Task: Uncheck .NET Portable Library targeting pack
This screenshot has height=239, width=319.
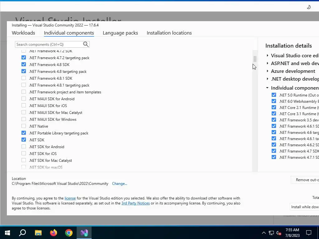Action: [24, 133]
